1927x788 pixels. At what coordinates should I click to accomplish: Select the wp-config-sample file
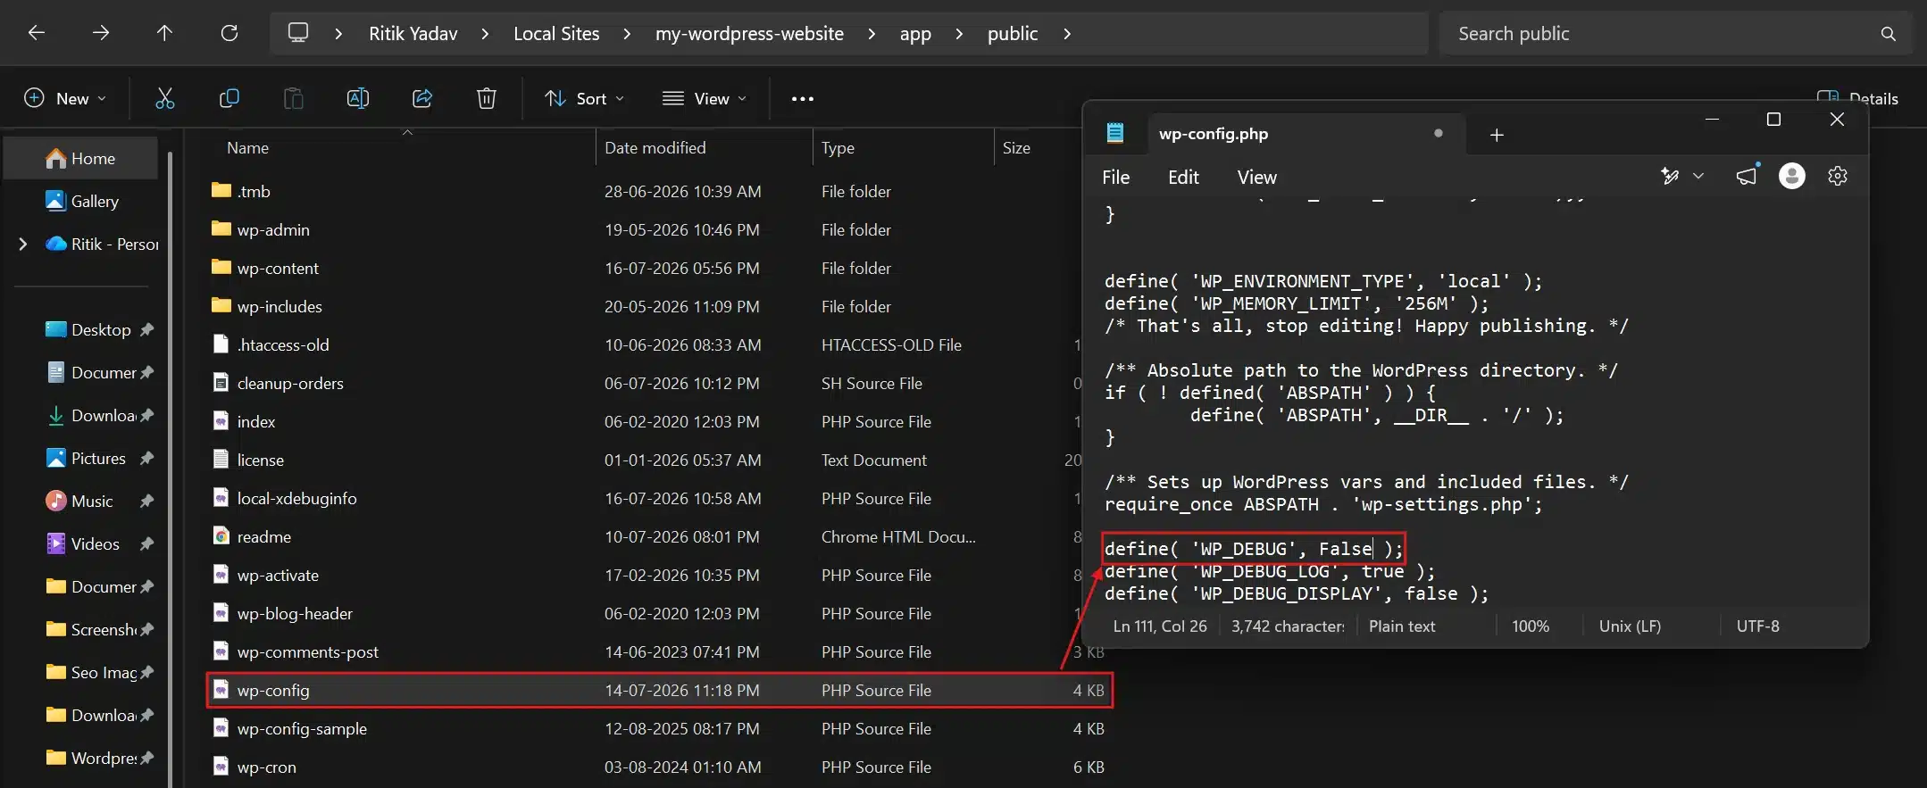click(302, 728)
